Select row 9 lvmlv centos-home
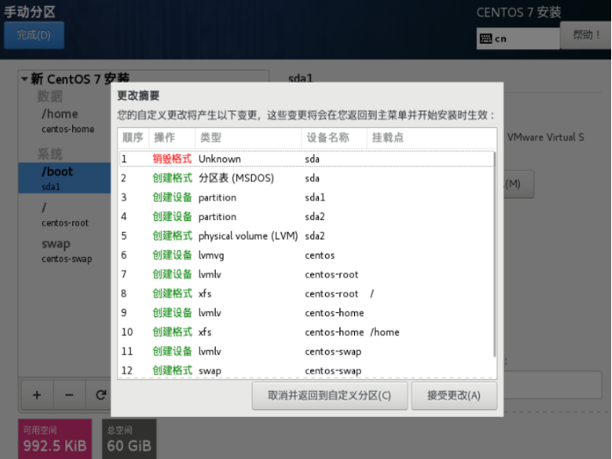 click(306, 313)
